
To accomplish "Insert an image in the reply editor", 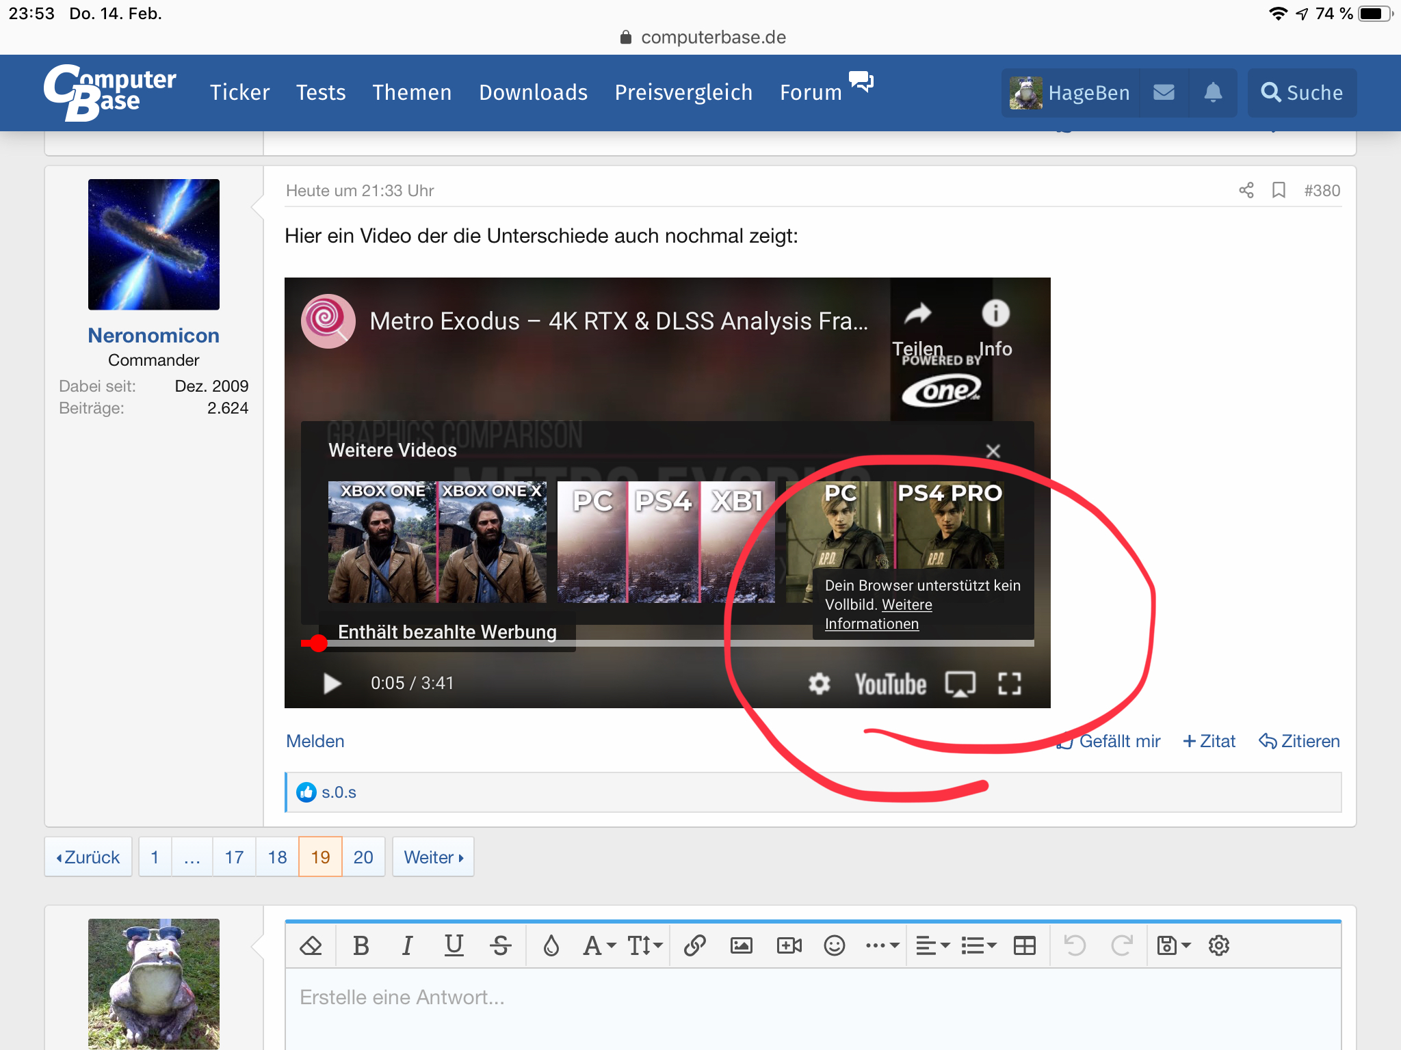I will point(742,945).
